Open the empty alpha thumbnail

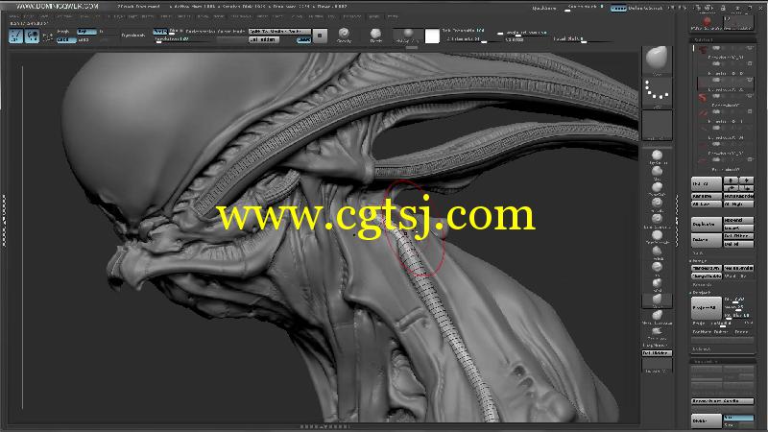click(x=657, y=126)
